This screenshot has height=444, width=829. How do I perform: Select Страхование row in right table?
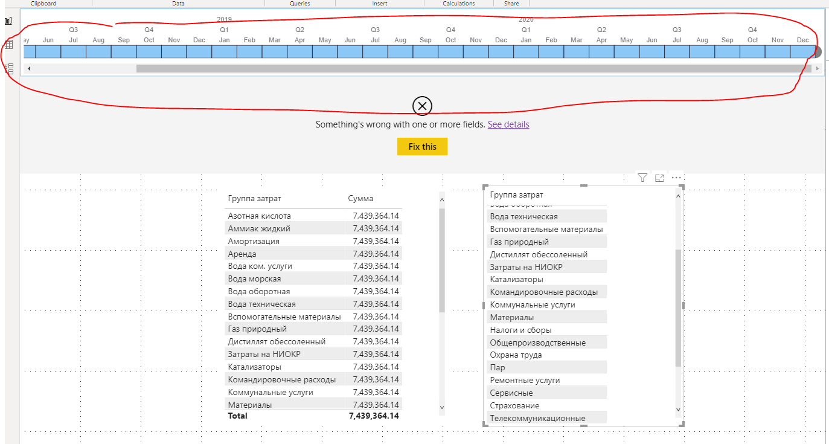pos(547,405)
